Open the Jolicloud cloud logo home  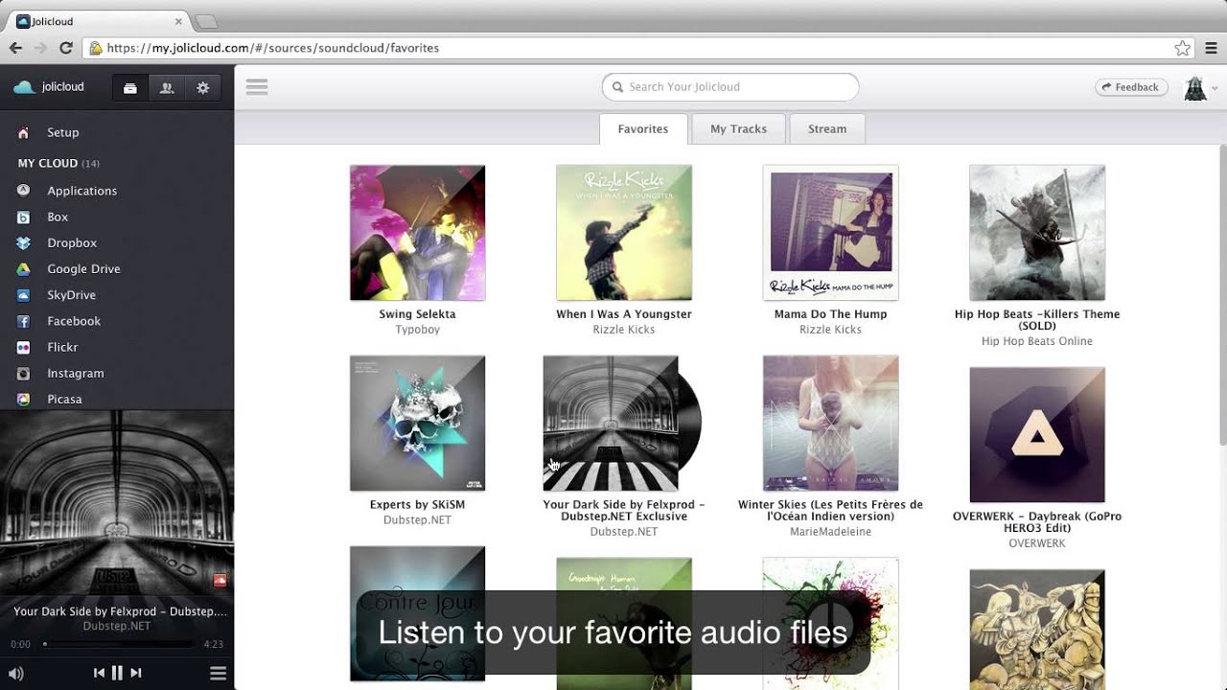[48, 87]
